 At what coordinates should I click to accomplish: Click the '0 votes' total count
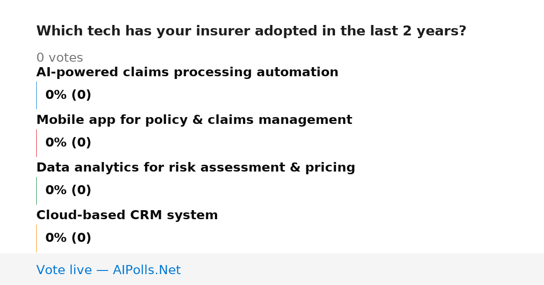point(59,58)
